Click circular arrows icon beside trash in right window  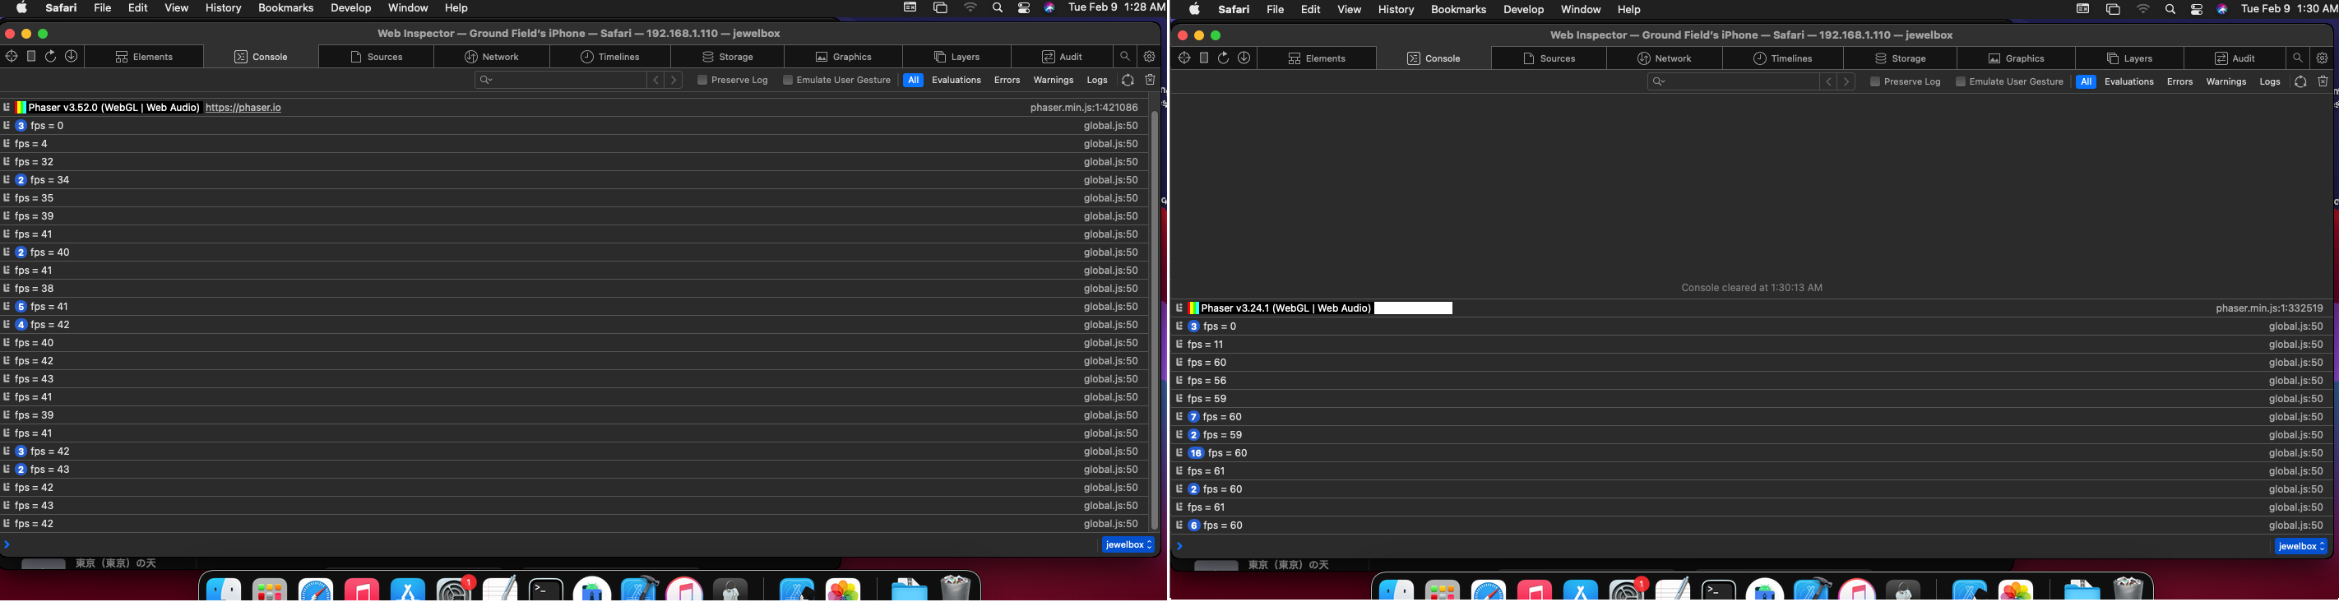pyautogui.click(x=2301, y=81)
